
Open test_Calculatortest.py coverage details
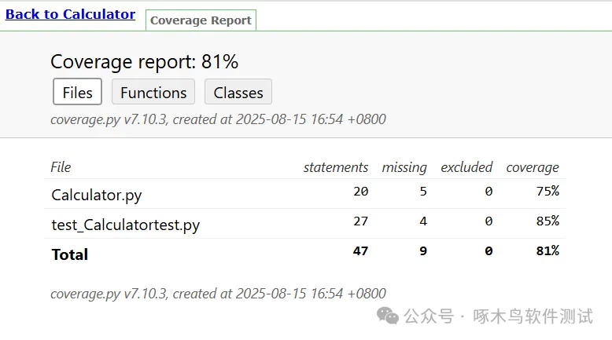tap(126, 225)
